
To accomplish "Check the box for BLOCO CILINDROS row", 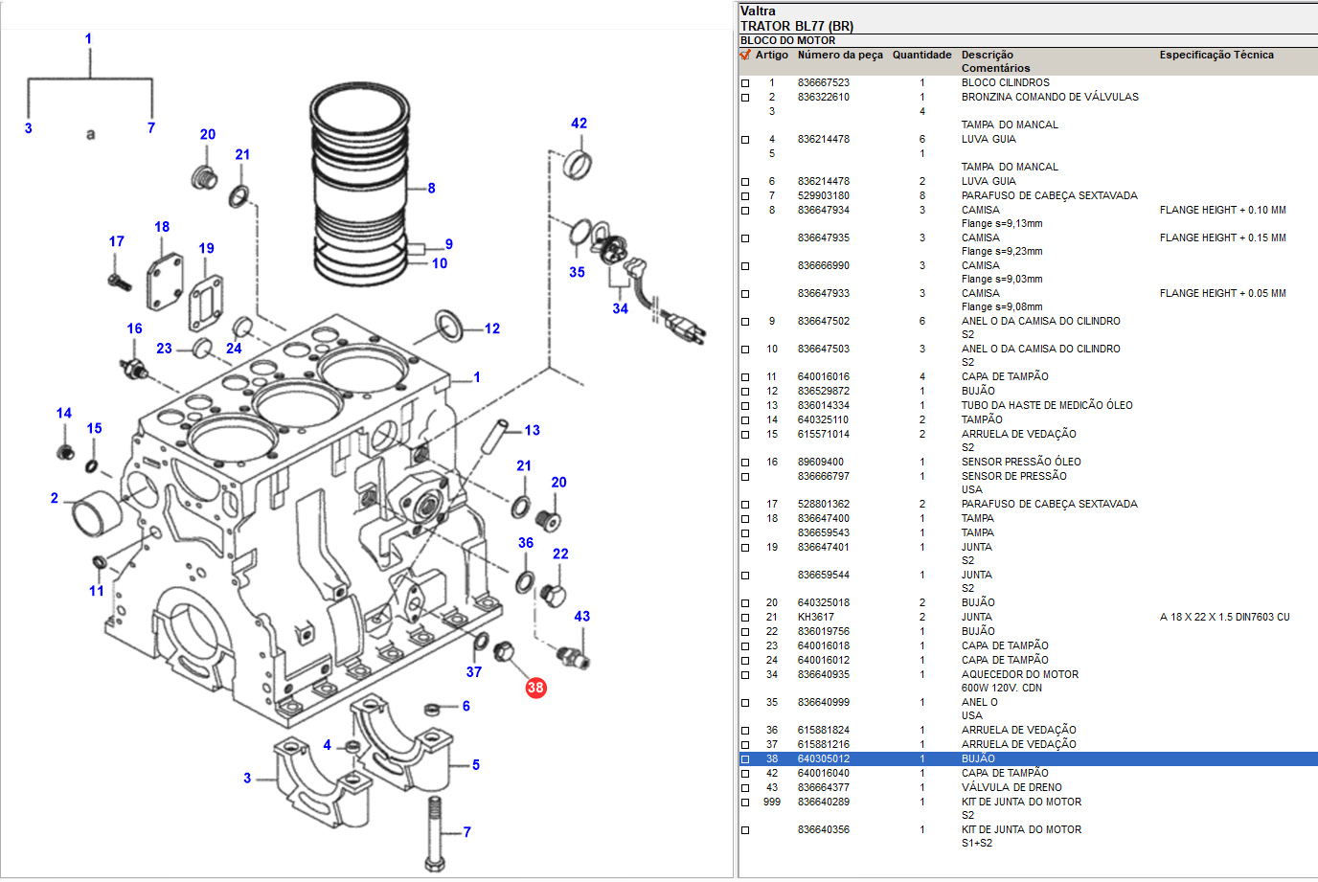I will click(x=745, y=83).
